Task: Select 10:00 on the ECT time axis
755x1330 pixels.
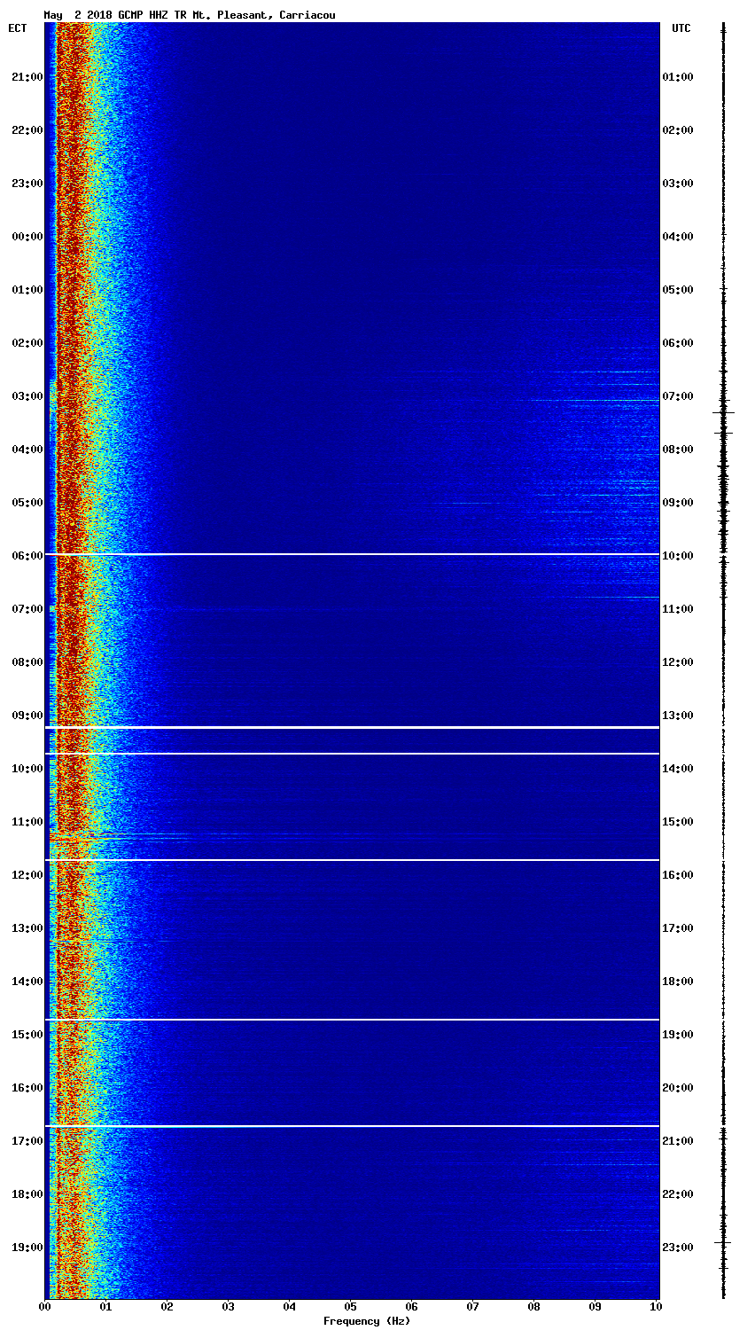Action: (x=27, y=769)
